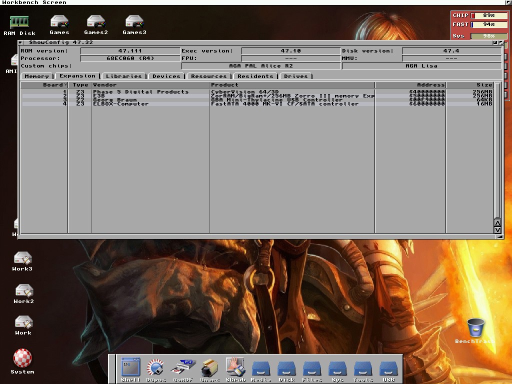This screenshot has height=384, width=512.
Task: Click the CyberVision 64/3D product entry
Action: (x=245, y=92)
